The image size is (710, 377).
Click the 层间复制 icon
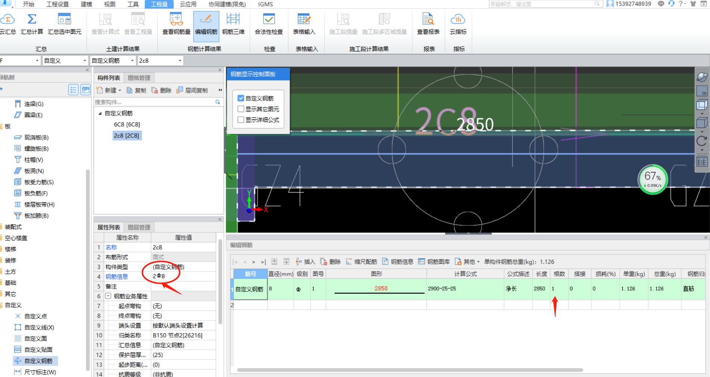180,90
